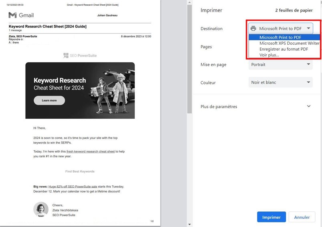This screenshot has height=227, width=322.
Task: Click preview scrollbar up arrow
Action: coord(189,2)
